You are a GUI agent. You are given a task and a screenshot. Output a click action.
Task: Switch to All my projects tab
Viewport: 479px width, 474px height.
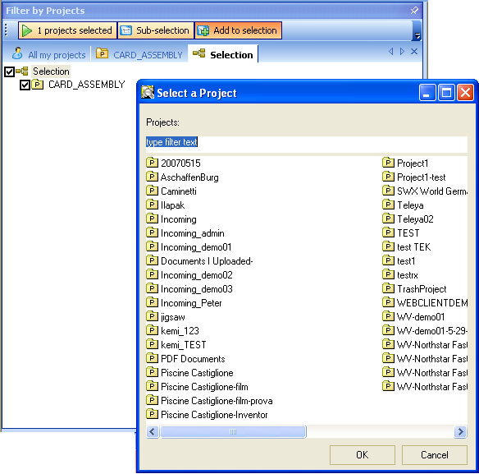[x=49, y=54]
